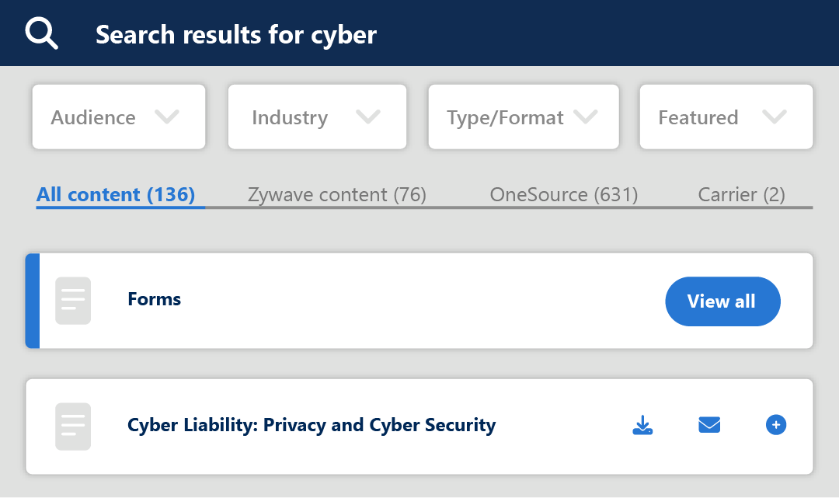Download the Cyber Liability document
839x498 pixels.
click(x=642, y=425)
